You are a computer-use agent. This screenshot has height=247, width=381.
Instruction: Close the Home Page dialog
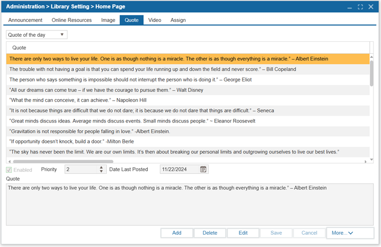[x=371, y=7]
